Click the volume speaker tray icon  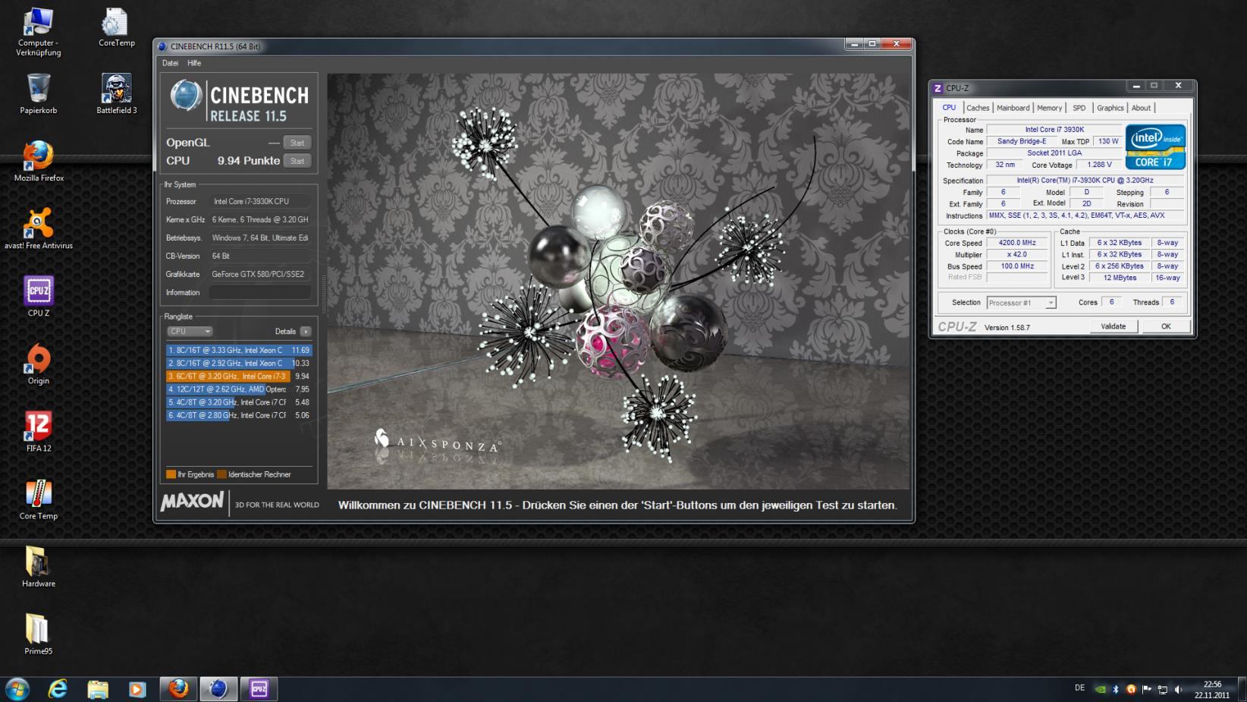(1178, 689)
